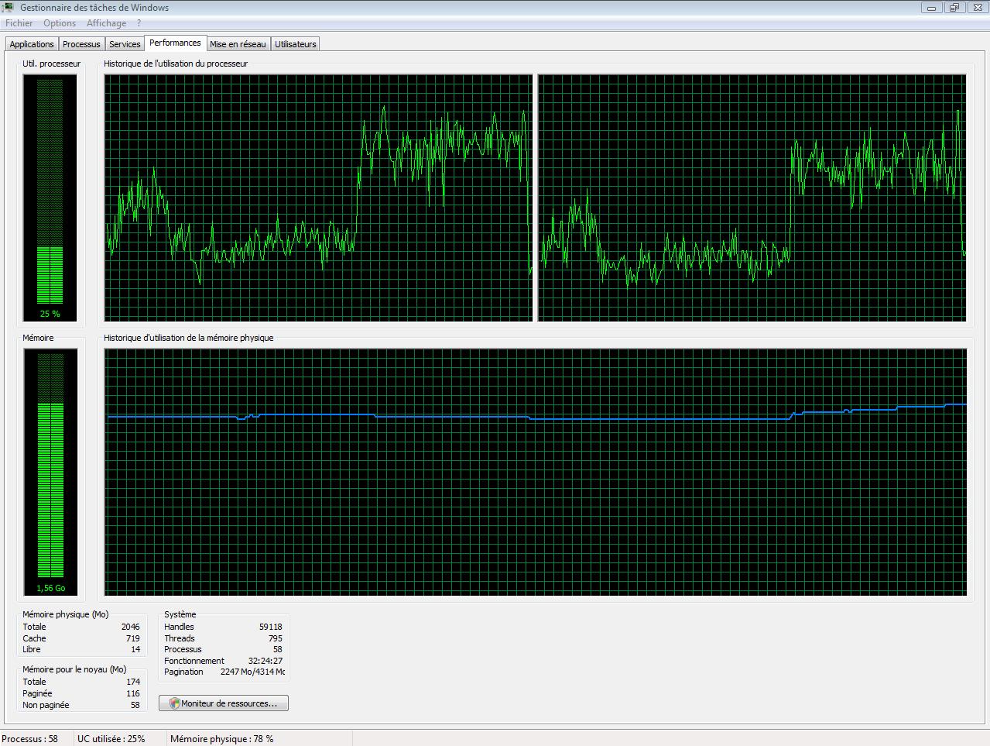Image resolution: width=990 pixels, height=746 pixels.
Task: Open the ? help menu
Action: pos(139,23)
